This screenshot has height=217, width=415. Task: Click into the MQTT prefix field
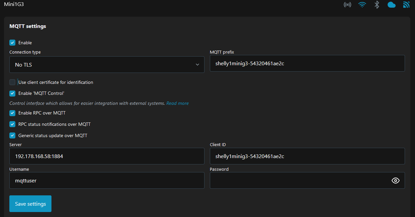(x=307, y=63)
